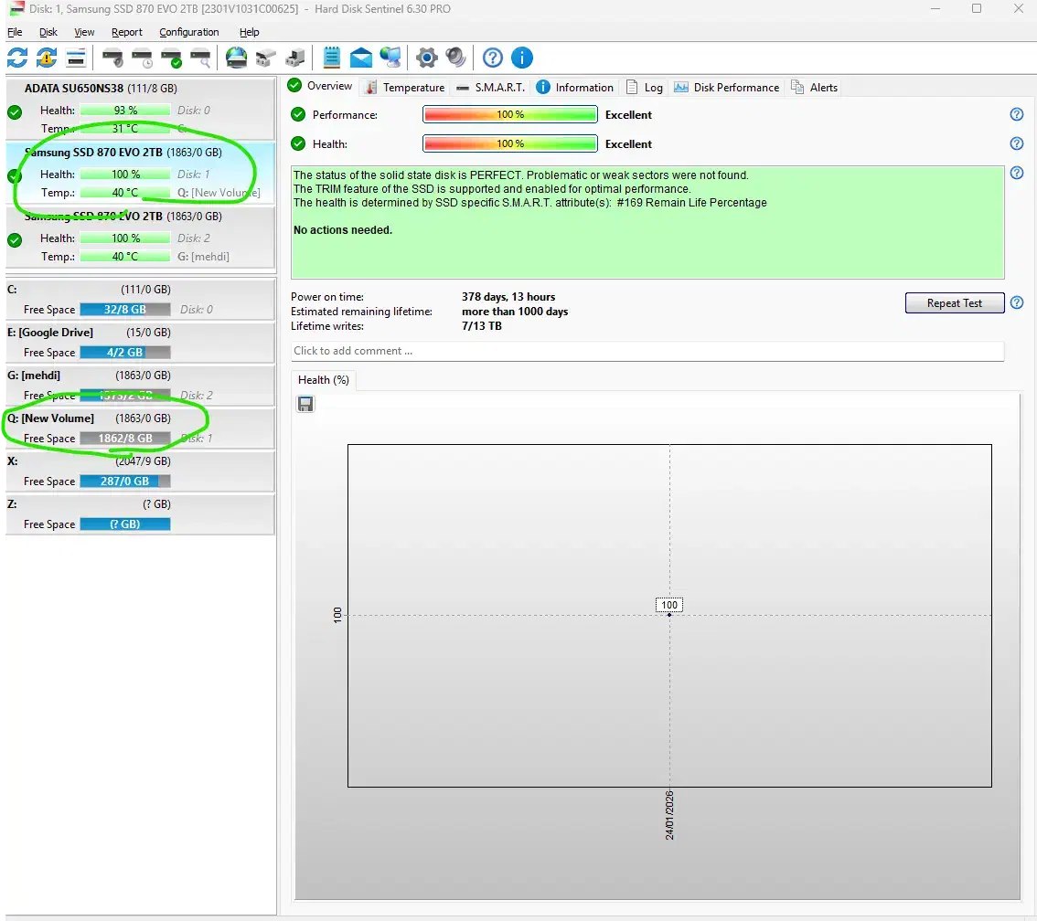Screen dimensions: 1037x921
Task: Save the health graph with floppy icon
Action: click(x=306, y=404)
